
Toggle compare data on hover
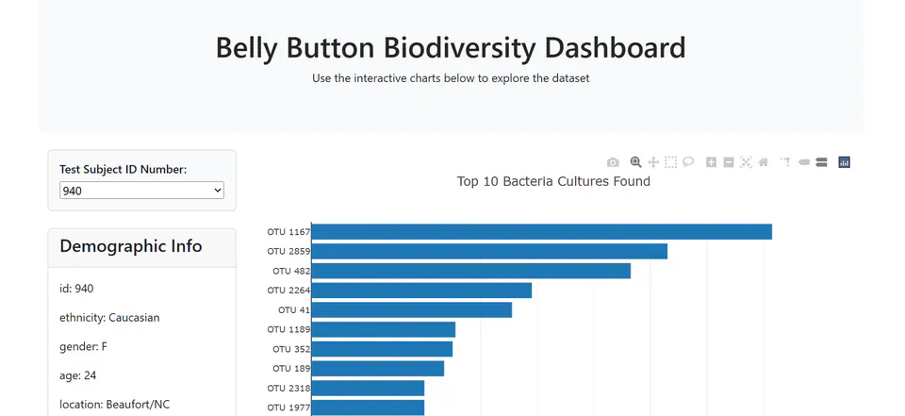tap(821, 162)
